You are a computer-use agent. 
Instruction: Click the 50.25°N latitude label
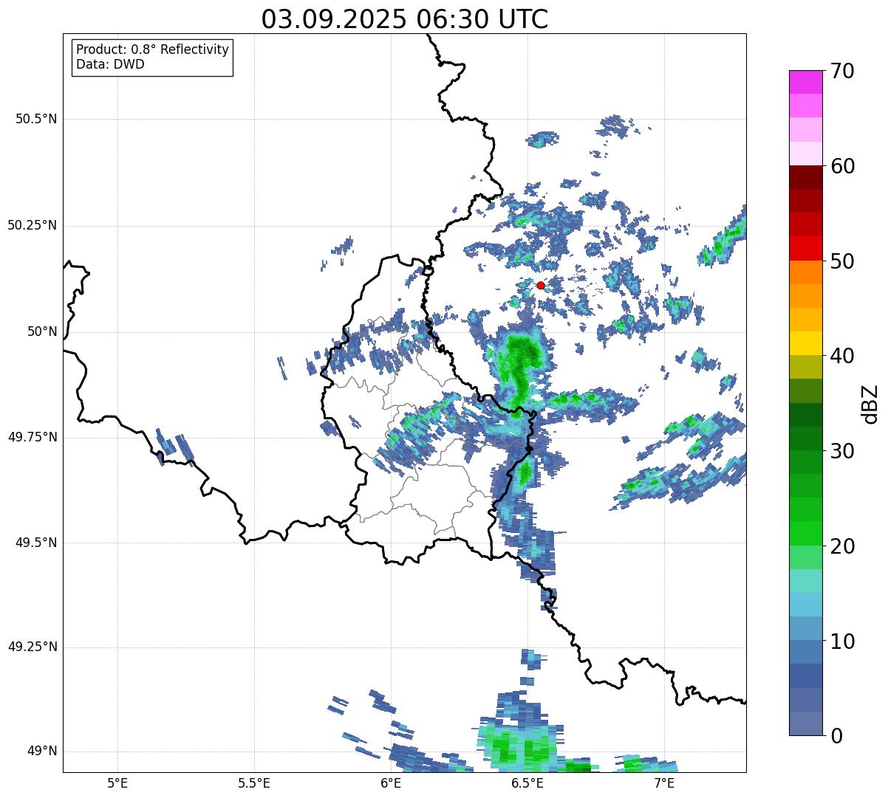[33, 225]
